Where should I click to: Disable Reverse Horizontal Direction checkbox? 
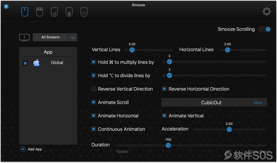pos(164,89)
